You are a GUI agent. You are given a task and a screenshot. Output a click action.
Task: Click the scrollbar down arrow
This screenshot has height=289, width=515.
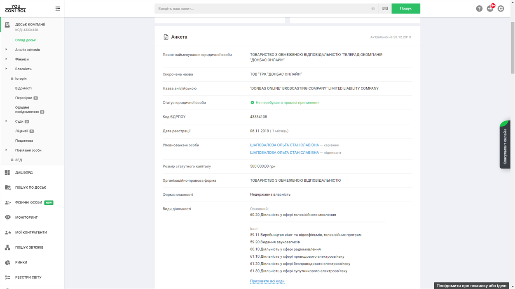click(x=513, y=287)
